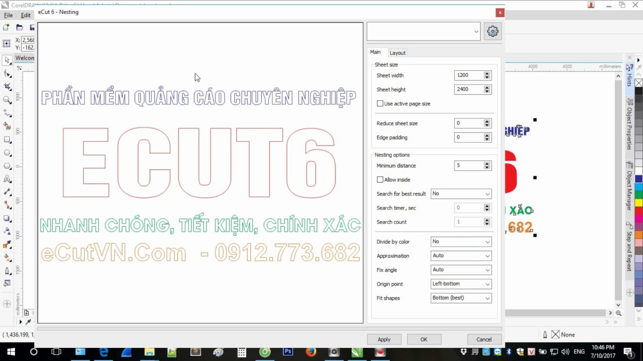Switch to the Main tab
Viewport: 643px width, 361px height.
(x=375, y=52)
